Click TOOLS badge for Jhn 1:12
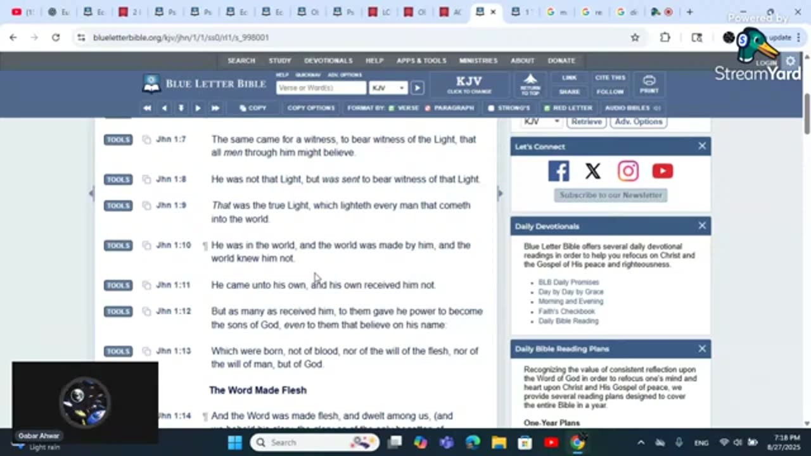Viewport: 811px width, 456px height. coord(118,312)
